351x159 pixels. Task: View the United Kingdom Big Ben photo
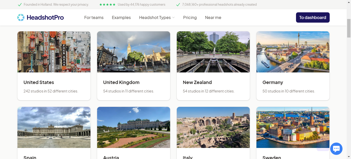click(x=134, y=52)
